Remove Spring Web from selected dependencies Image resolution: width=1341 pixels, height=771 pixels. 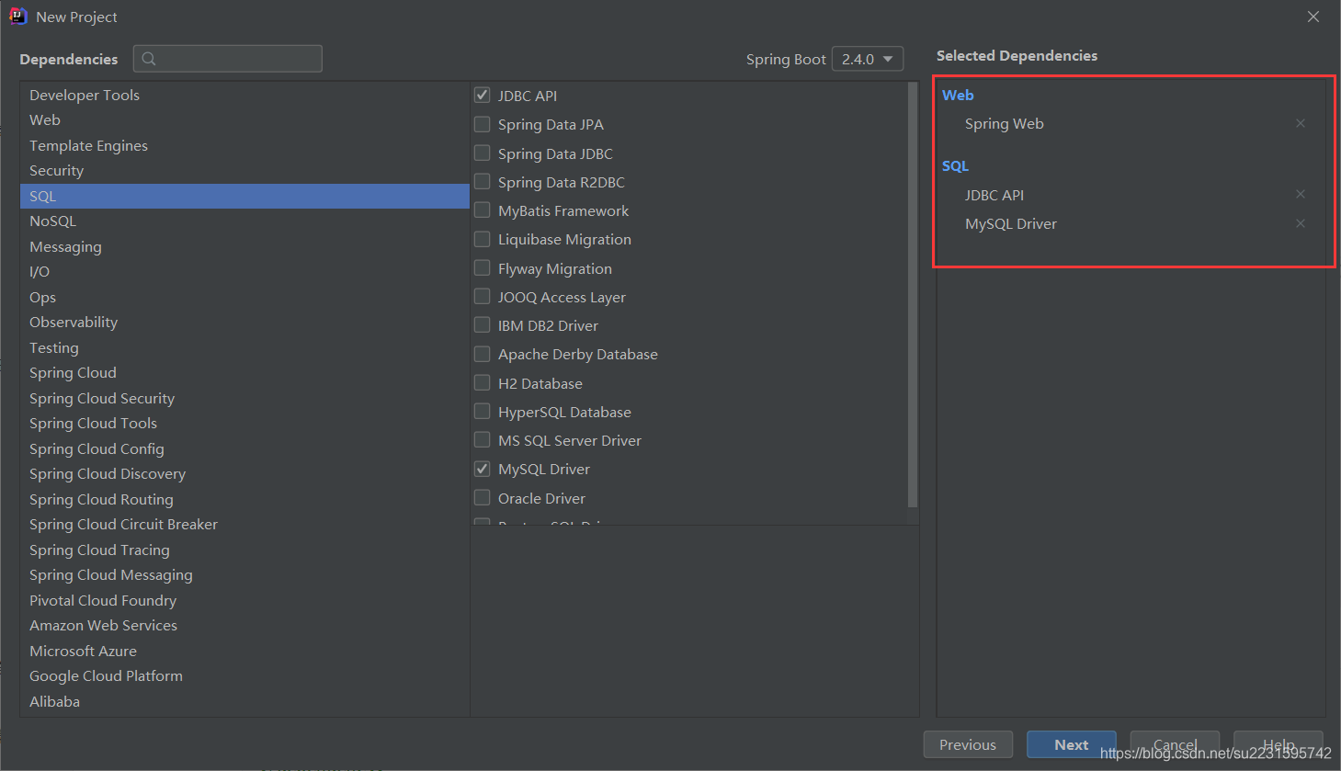pos(1300,123)
